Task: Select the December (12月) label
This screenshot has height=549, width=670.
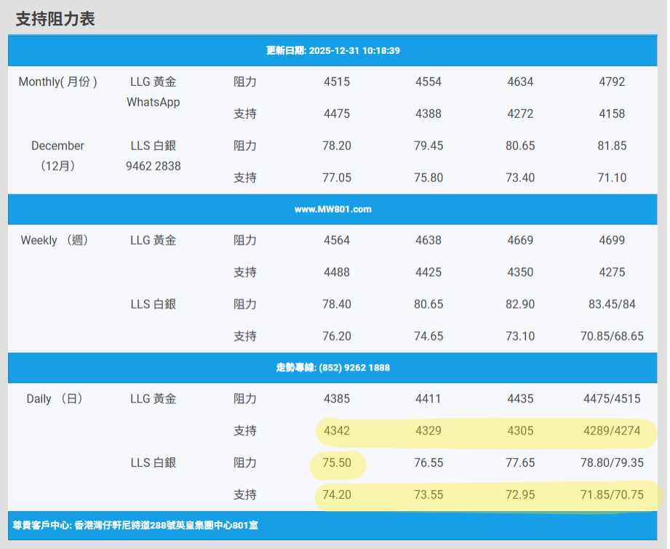Action: tap(57, 156)
